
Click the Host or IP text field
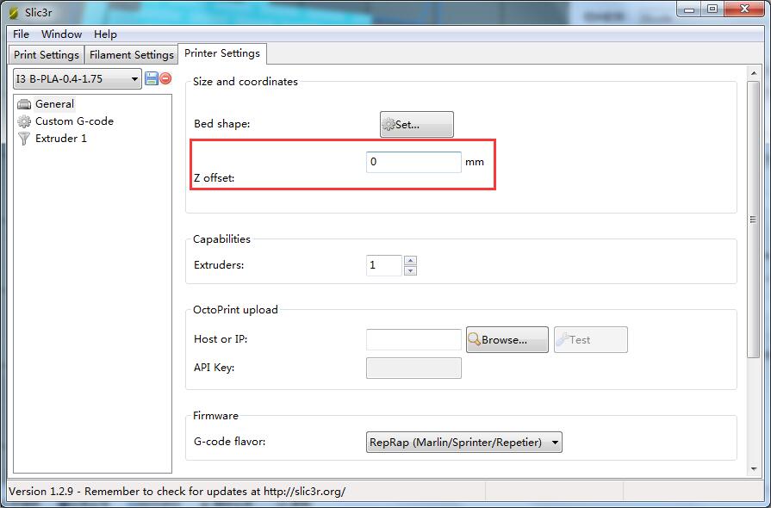(413, 339)
